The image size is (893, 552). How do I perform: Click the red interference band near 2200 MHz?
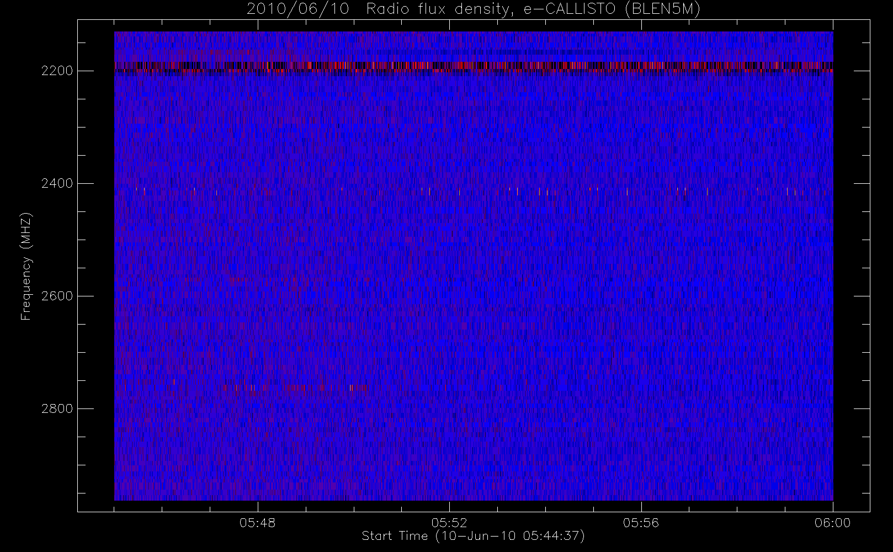pos(474,66)
